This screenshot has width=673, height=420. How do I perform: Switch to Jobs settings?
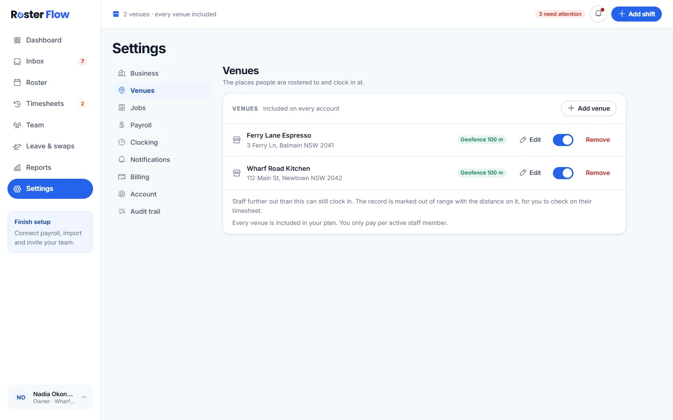pyautogui.click(x=162, y=108)
